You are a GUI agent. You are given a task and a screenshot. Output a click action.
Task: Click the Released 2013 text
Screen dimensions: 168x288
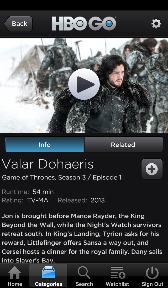pyautogui.click(x=81, y=200)
